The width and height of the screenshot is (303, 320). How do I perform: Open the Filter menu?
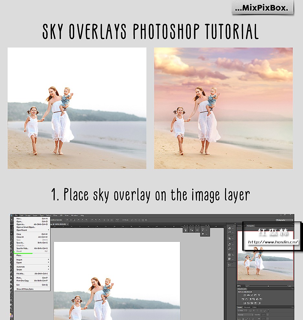click(55, 216)
